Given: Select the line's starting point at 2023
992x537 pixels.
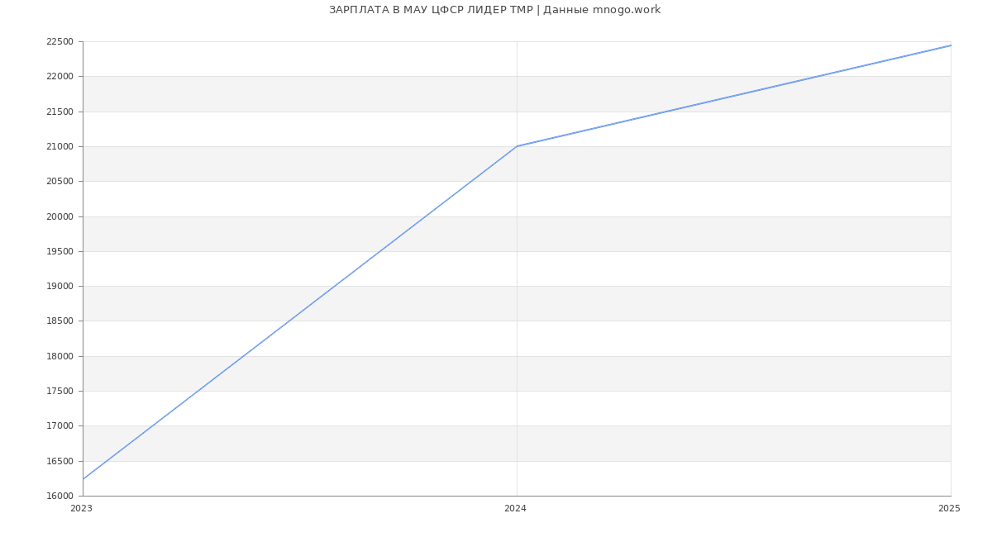Looking at the screenshot, I should tap(83, 478).
